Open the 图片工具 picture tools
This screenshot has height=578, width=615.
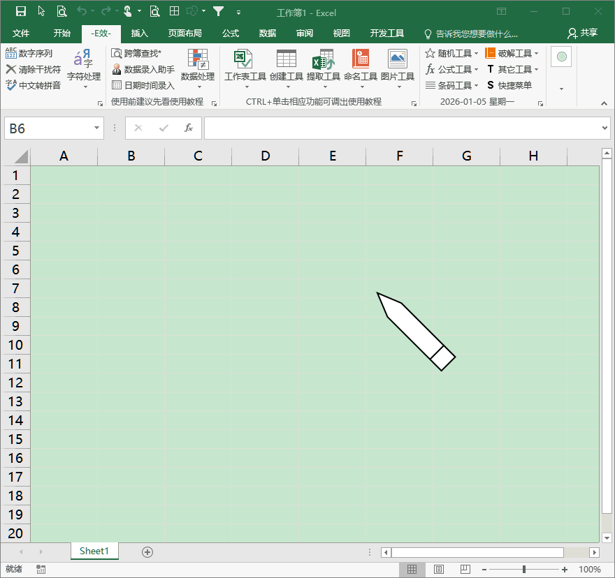[397, 65]
